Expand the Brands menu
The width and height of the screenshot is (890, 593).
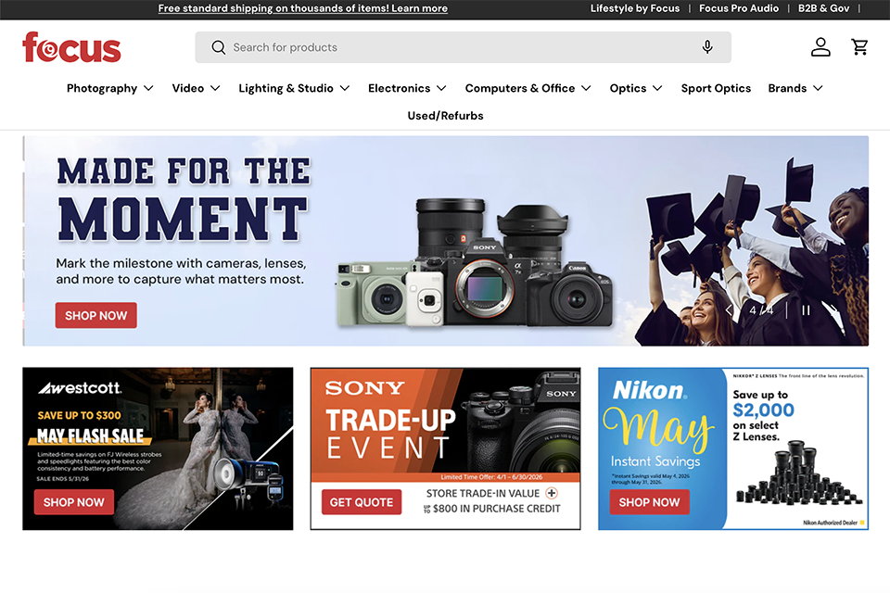(795, 89)
